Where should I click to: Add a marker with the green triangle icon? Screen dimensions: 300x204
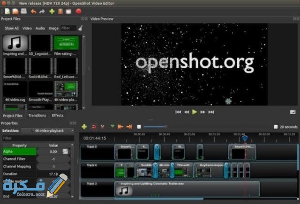pyautogui.click(x=112, y=126)
